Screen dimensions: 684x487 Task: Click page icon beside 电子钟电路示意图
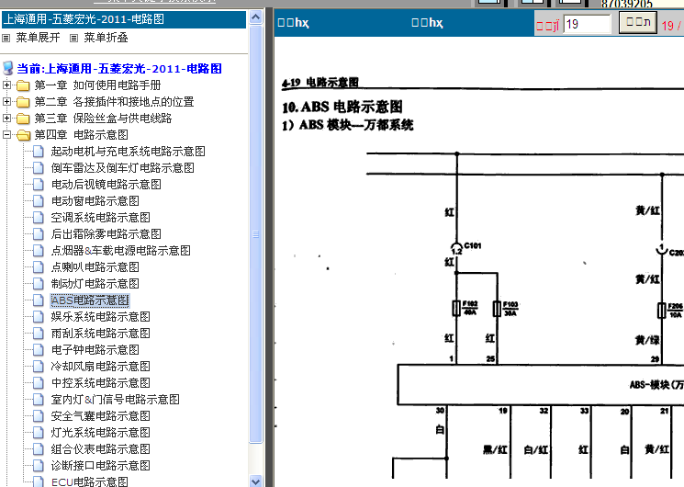[x=39, y=350]
